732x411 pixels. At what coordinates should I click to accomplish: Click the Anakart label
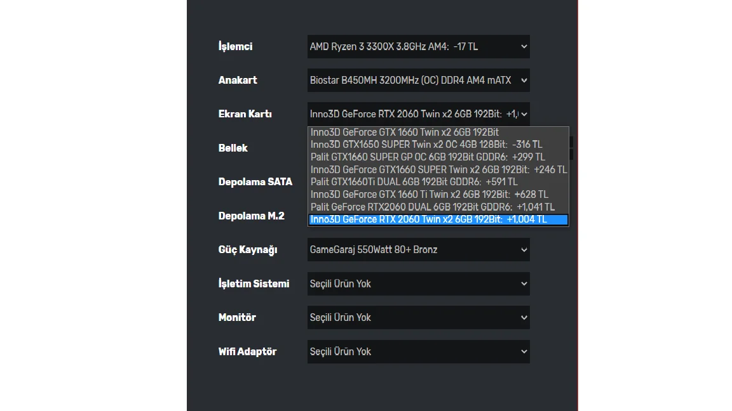[x=238, y=80]
